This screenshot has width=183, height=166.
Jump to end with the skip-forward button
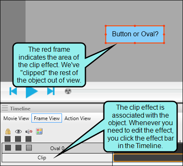(51, 91)
